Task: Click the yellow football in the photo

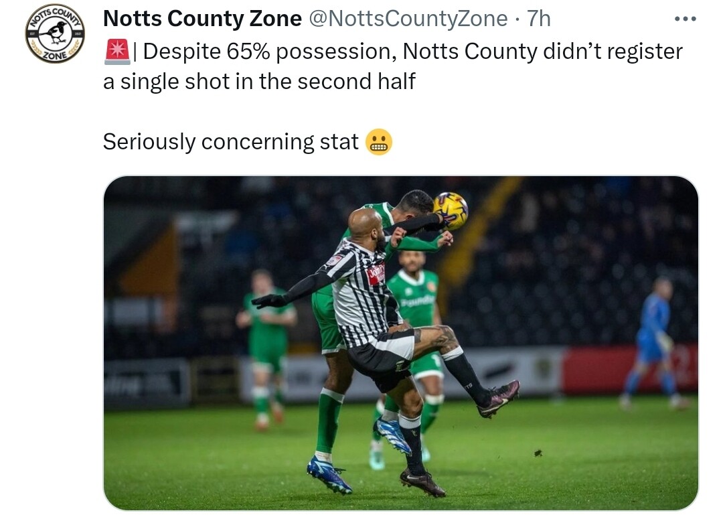Action: click(451, 210)
